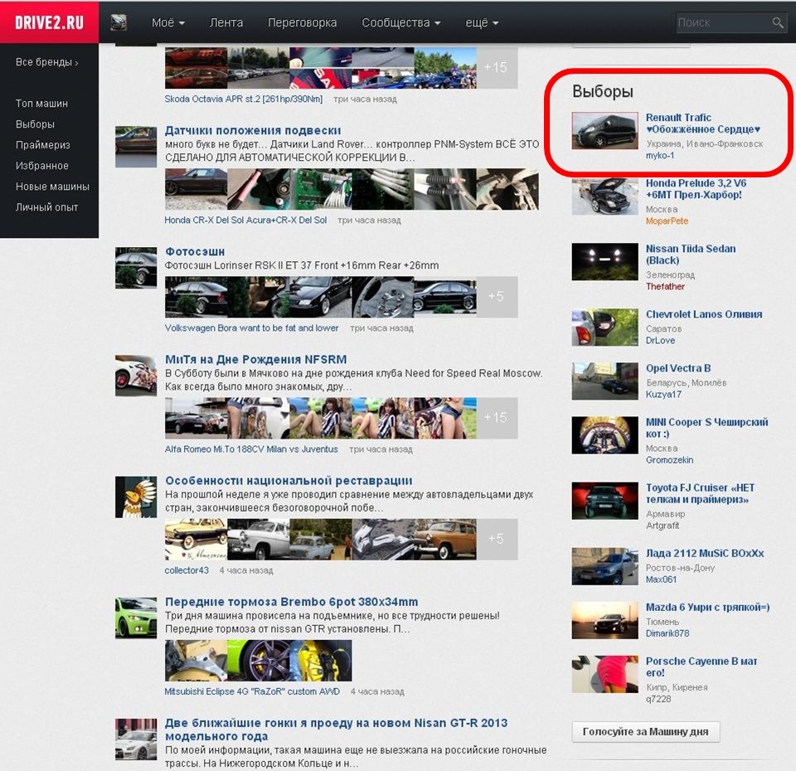Open the Nissan Tiida Sedan thumbnail

(604, 262)
